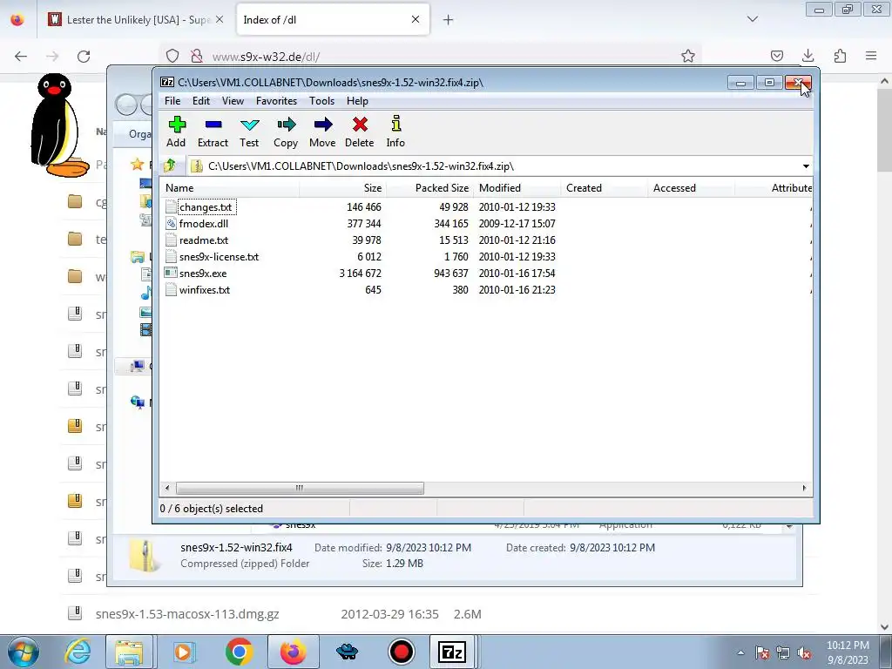Open the Firefox hamburger application menu
Viewport: 892px width, 669px height.
pyautogui.click(x=871, y=56)
